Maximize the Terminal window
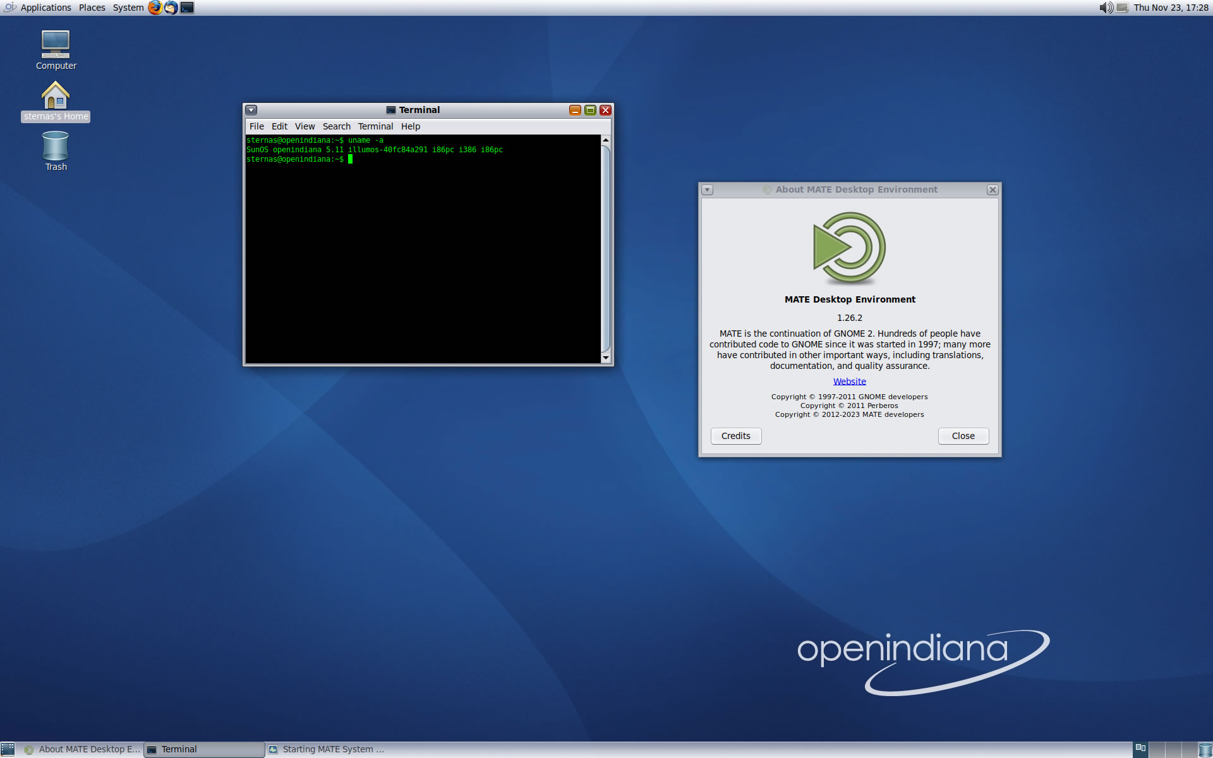The width and height of the screenshot is (1213, 758). point(590,110)
